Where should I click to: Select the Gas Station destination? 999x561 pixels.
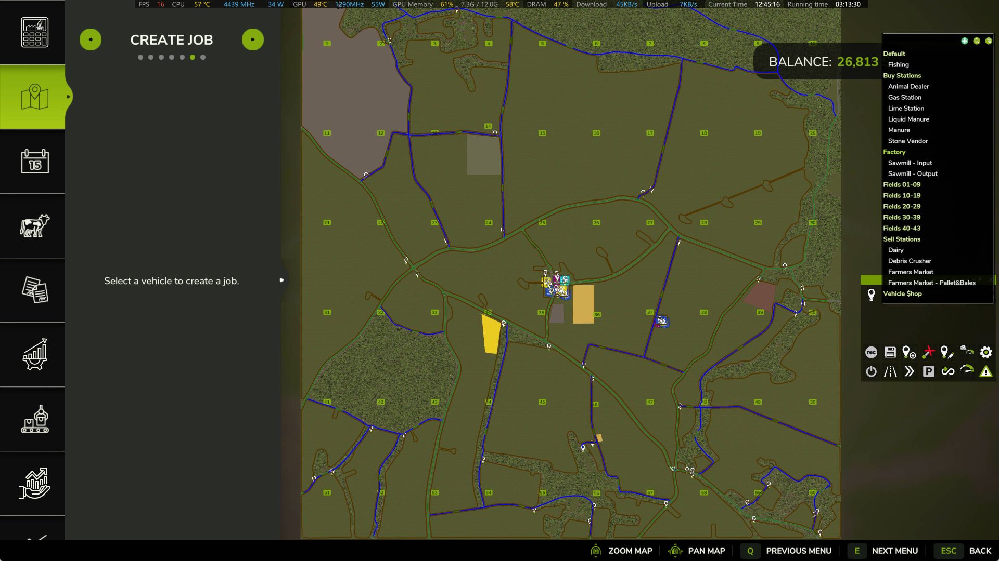click(x=905, y=97)
